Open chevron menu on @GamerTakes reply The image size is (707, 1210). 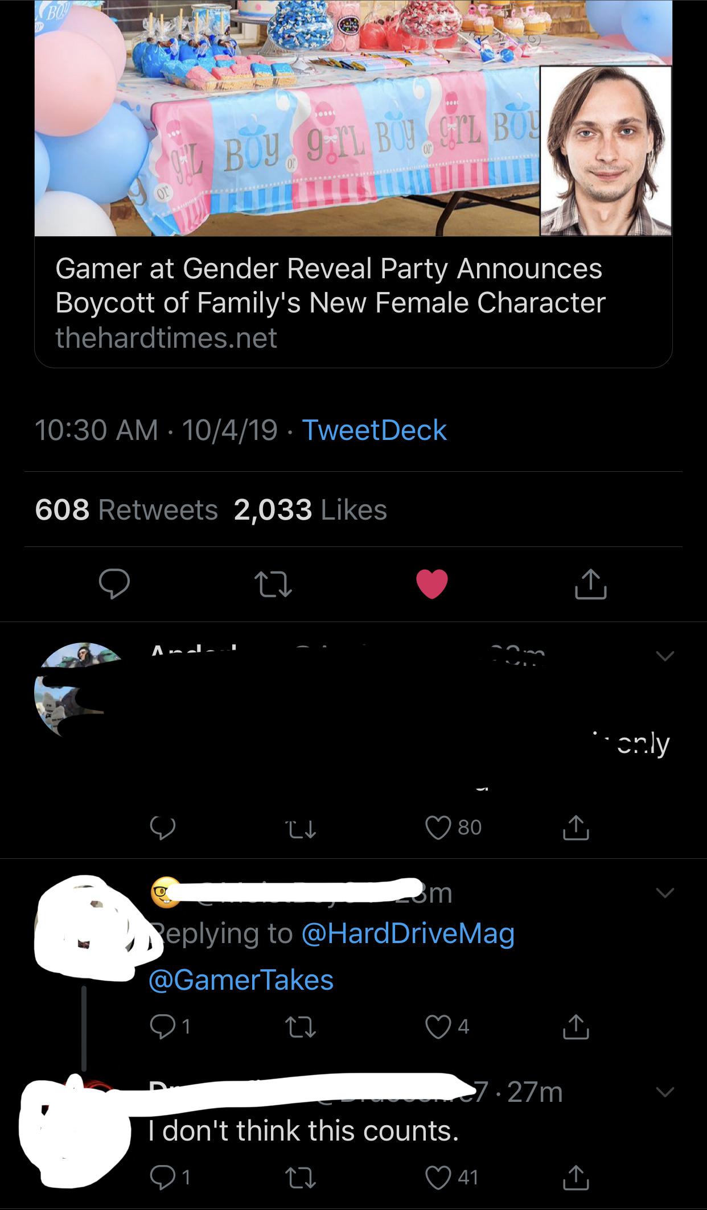pos(663,891)
